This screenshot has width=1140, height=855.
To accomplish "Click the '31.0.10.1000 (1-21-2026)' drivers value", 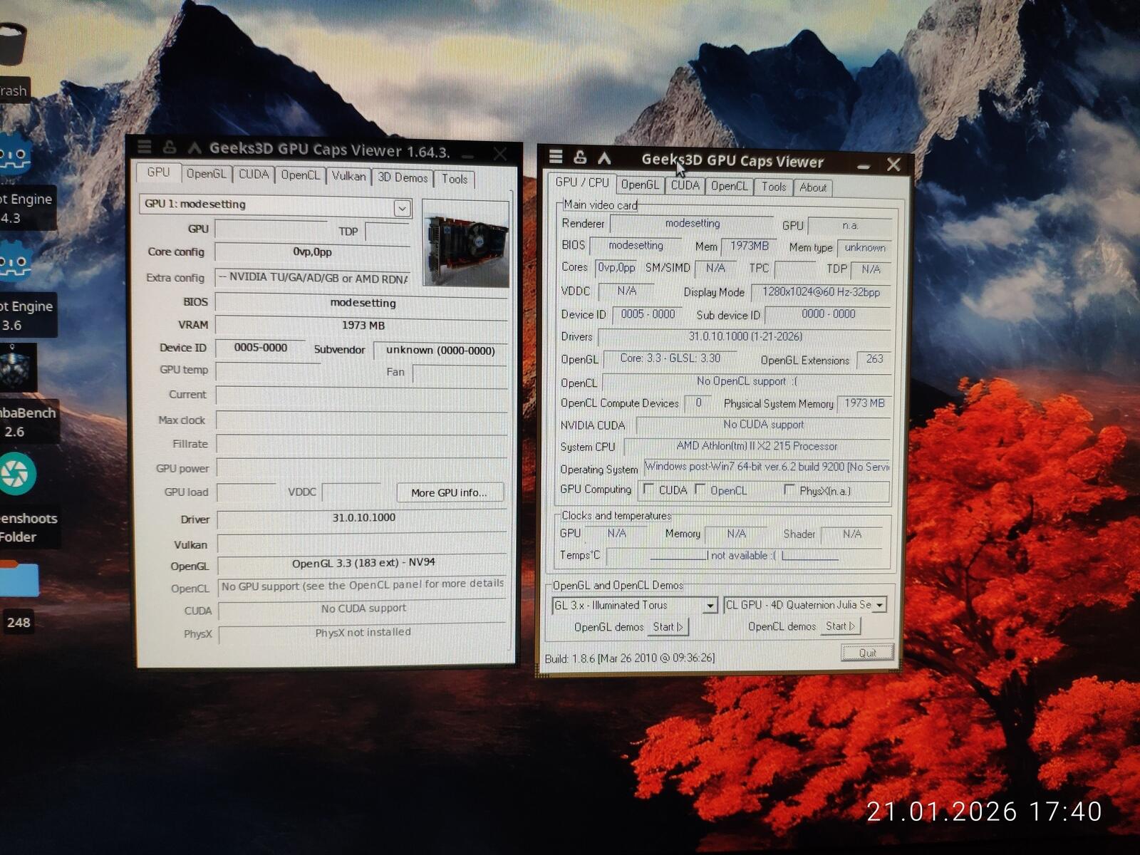I will pos(745,336).
